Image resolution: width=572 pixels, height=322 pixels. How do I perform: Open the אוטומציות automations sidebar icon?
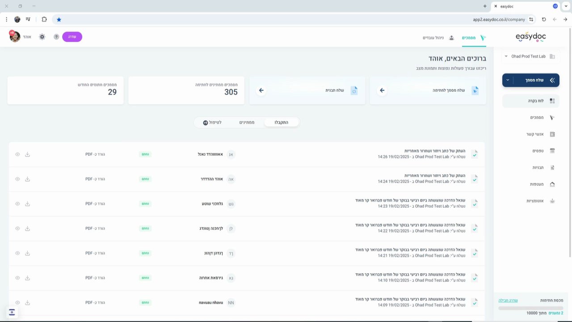tap(552, 201)
